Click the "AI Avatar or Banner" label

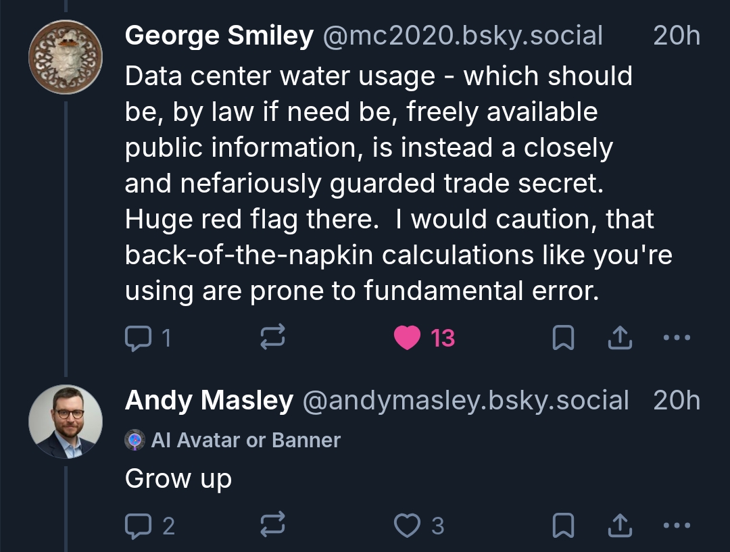click(x=246, y=441)
